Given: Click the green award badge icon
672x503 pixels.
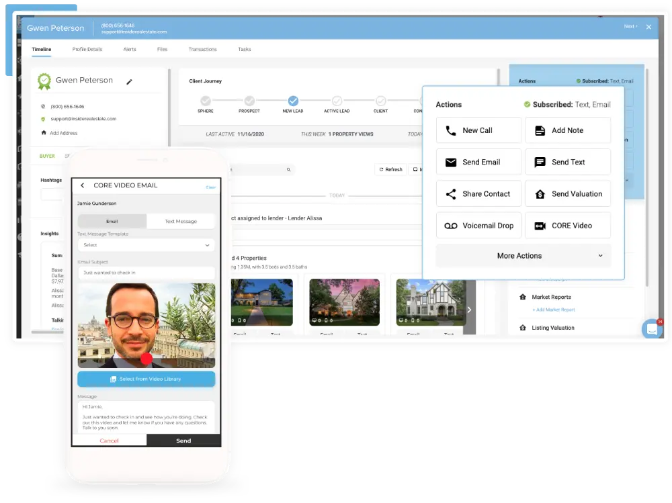Looking at the screenshot, I should coord(44,81).
